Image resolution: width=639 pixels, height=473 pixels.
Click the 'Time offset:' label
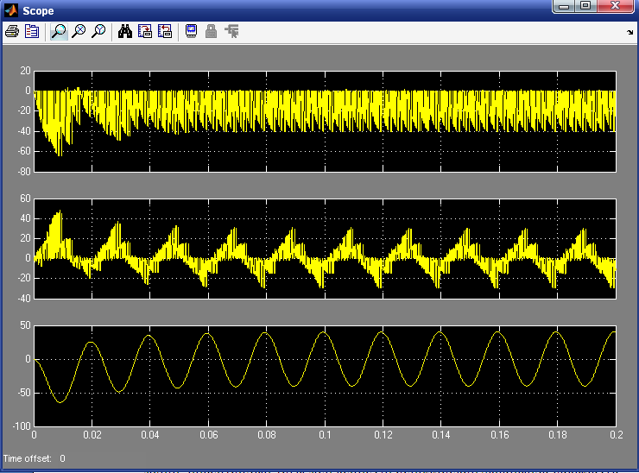tap(28, 458)
